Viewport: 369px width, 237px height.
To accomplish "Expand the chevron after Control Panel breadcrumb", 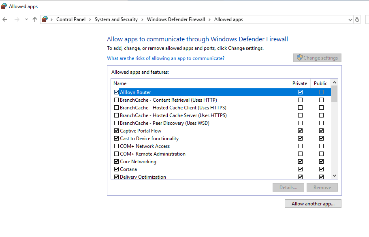I will [90, 19].
